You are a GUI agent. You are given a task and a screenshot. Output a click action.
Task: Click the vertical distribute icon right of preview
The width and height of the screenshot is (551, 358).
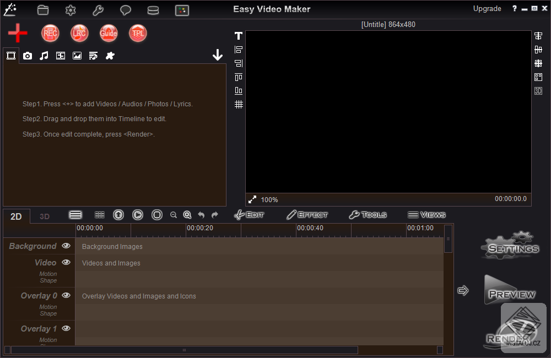[x=538, y=50]
